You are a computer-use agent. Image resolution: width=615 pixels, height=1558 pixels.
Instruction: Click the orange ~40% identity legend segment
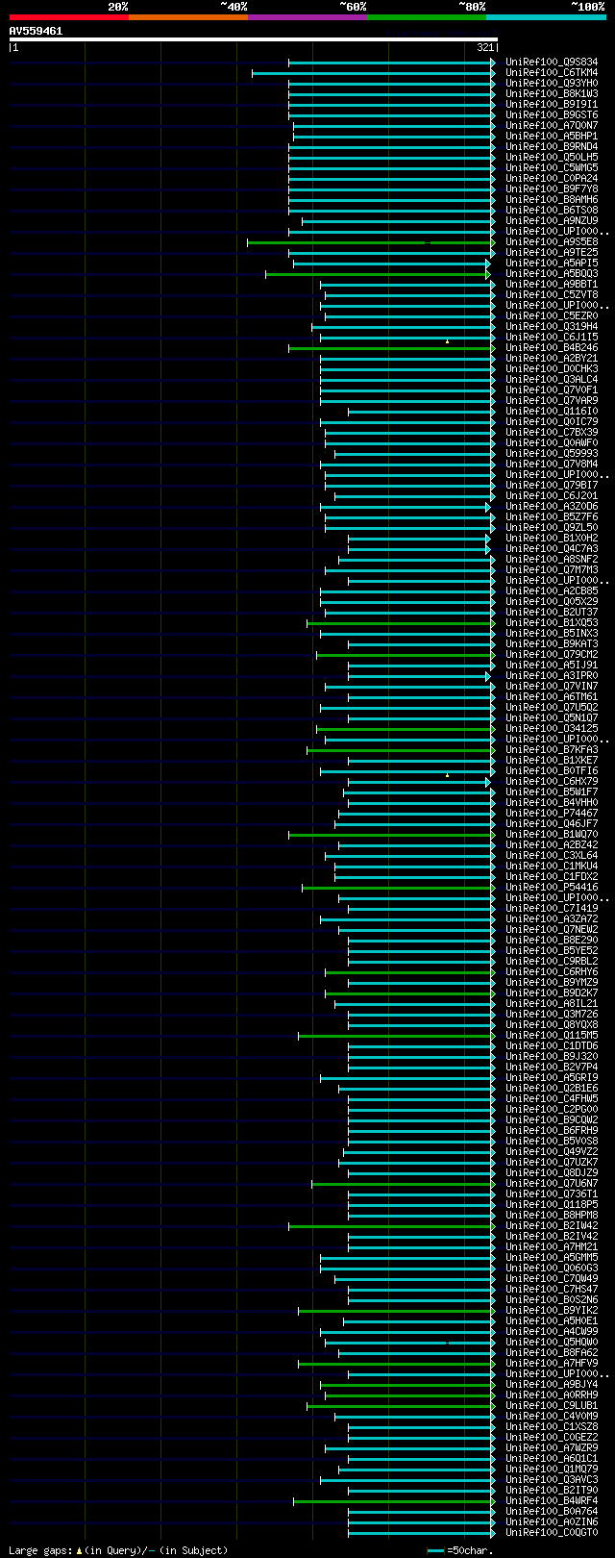click(x=188, y=16)
